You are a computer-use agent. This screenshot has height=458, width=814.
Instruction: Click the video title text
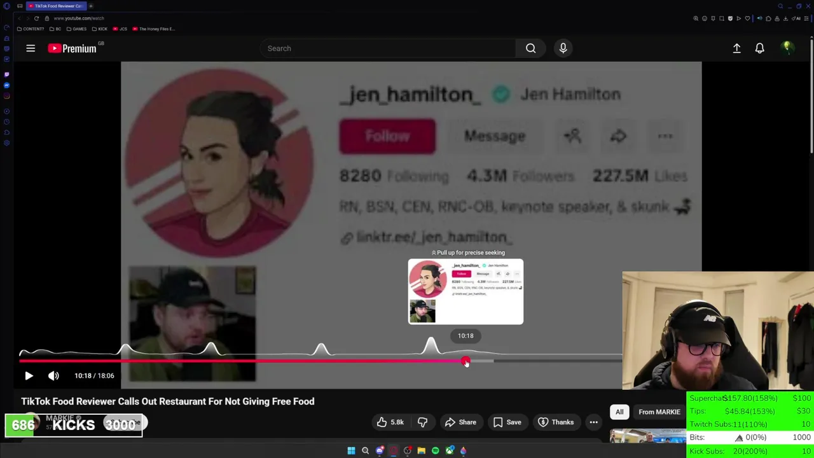[168, 401]
